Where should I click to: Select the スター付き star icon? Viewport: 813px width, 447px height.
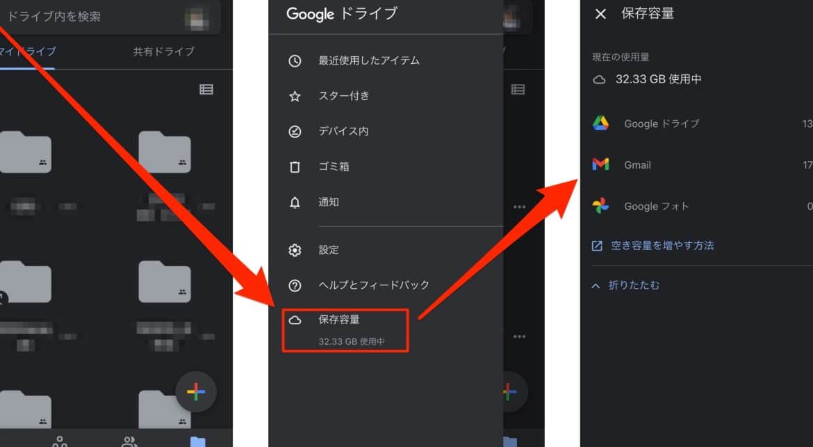295,96
